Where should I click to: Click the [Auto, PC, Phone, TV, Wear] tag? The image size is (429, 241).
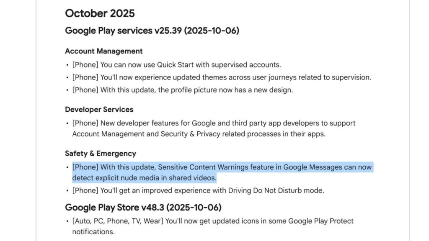click(117, 221)
